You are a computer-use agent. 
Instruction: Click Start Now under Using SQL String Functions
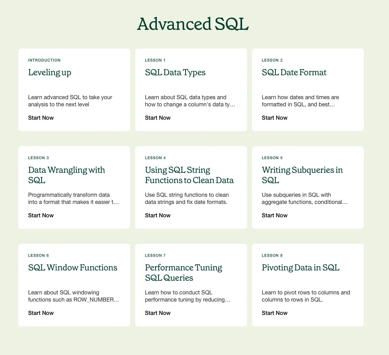pyautogui.click(x=158, y=215)
